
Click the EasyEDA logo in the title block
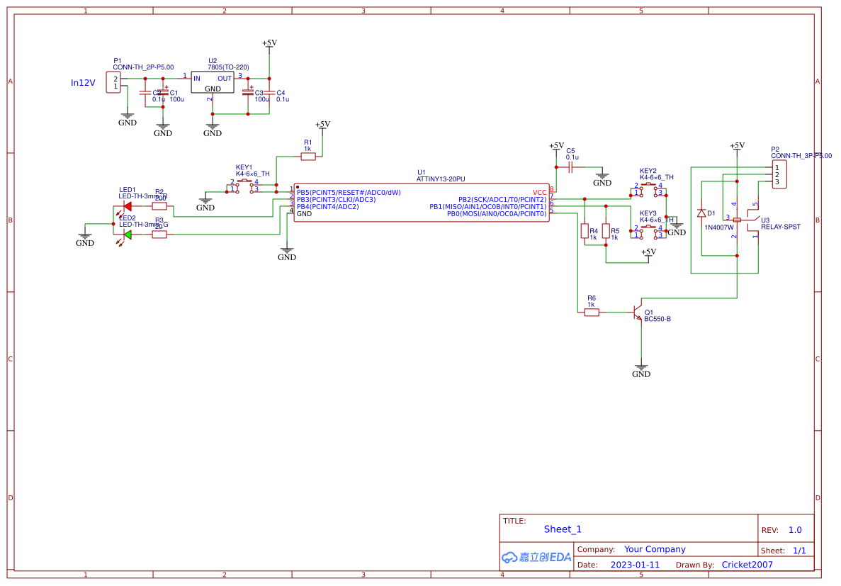coord(535,556)
